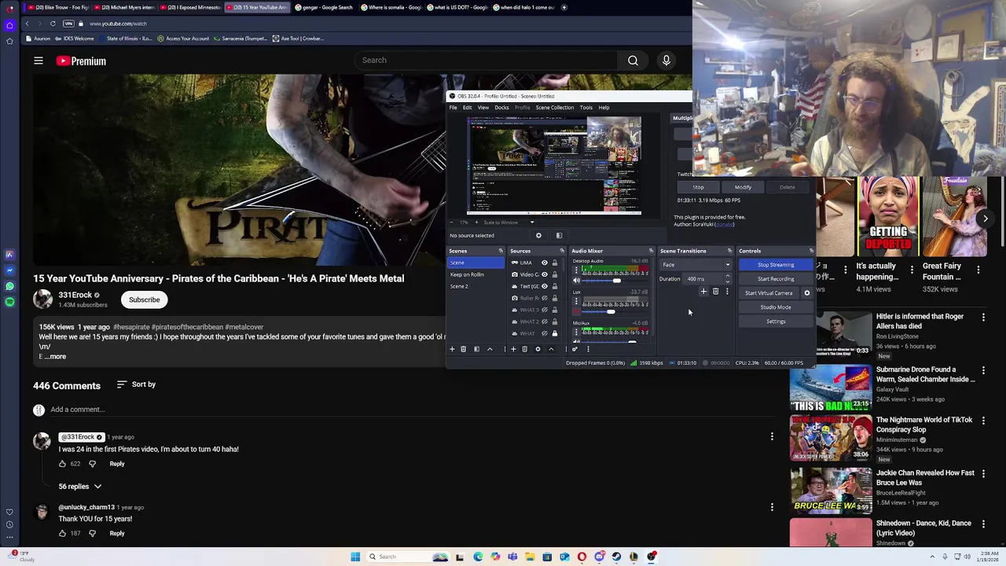Hide the Video Capture source eye icon
Image resolution: width=1006 pixels, height=566 pixels.
click(544, 274)
